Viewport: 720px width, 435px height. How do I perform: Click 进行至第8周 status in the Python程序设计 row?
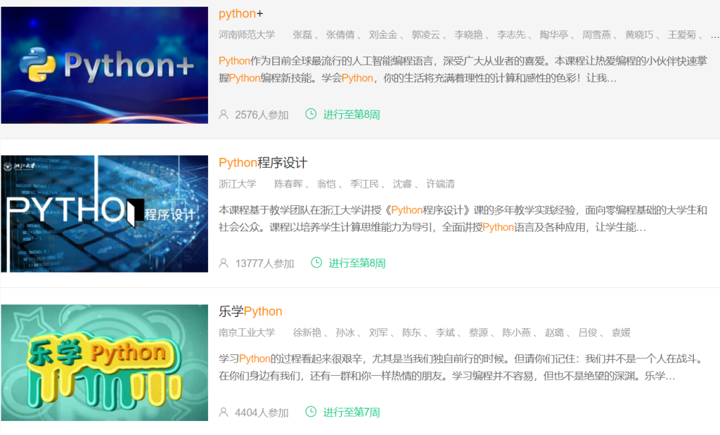coord(357,263)
